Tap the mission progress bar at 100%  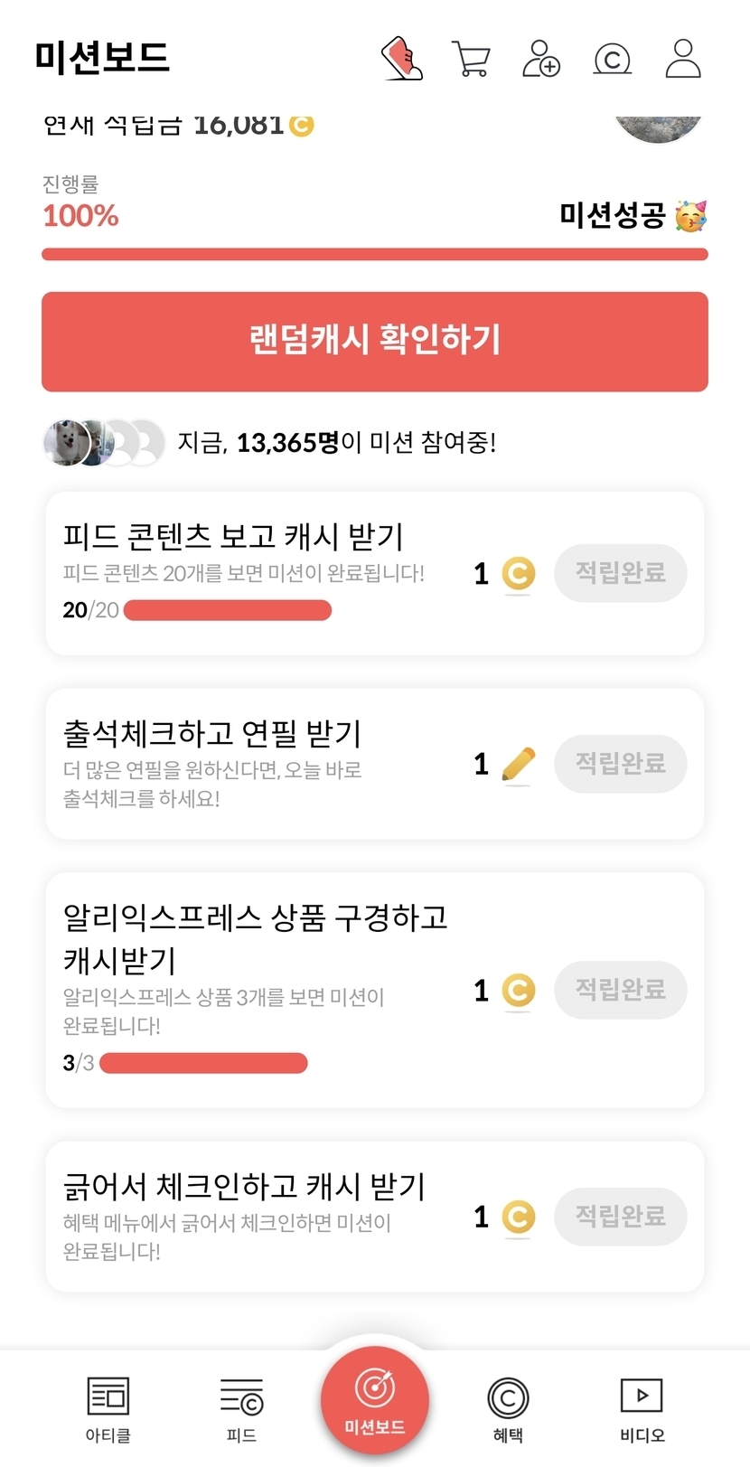pyautogui.click(x=375, y=254)
